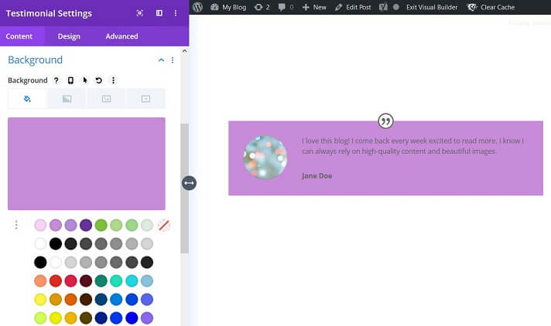Click the Background help question mark icon
This screenshot has width=551, height=326.
[56, 80]
